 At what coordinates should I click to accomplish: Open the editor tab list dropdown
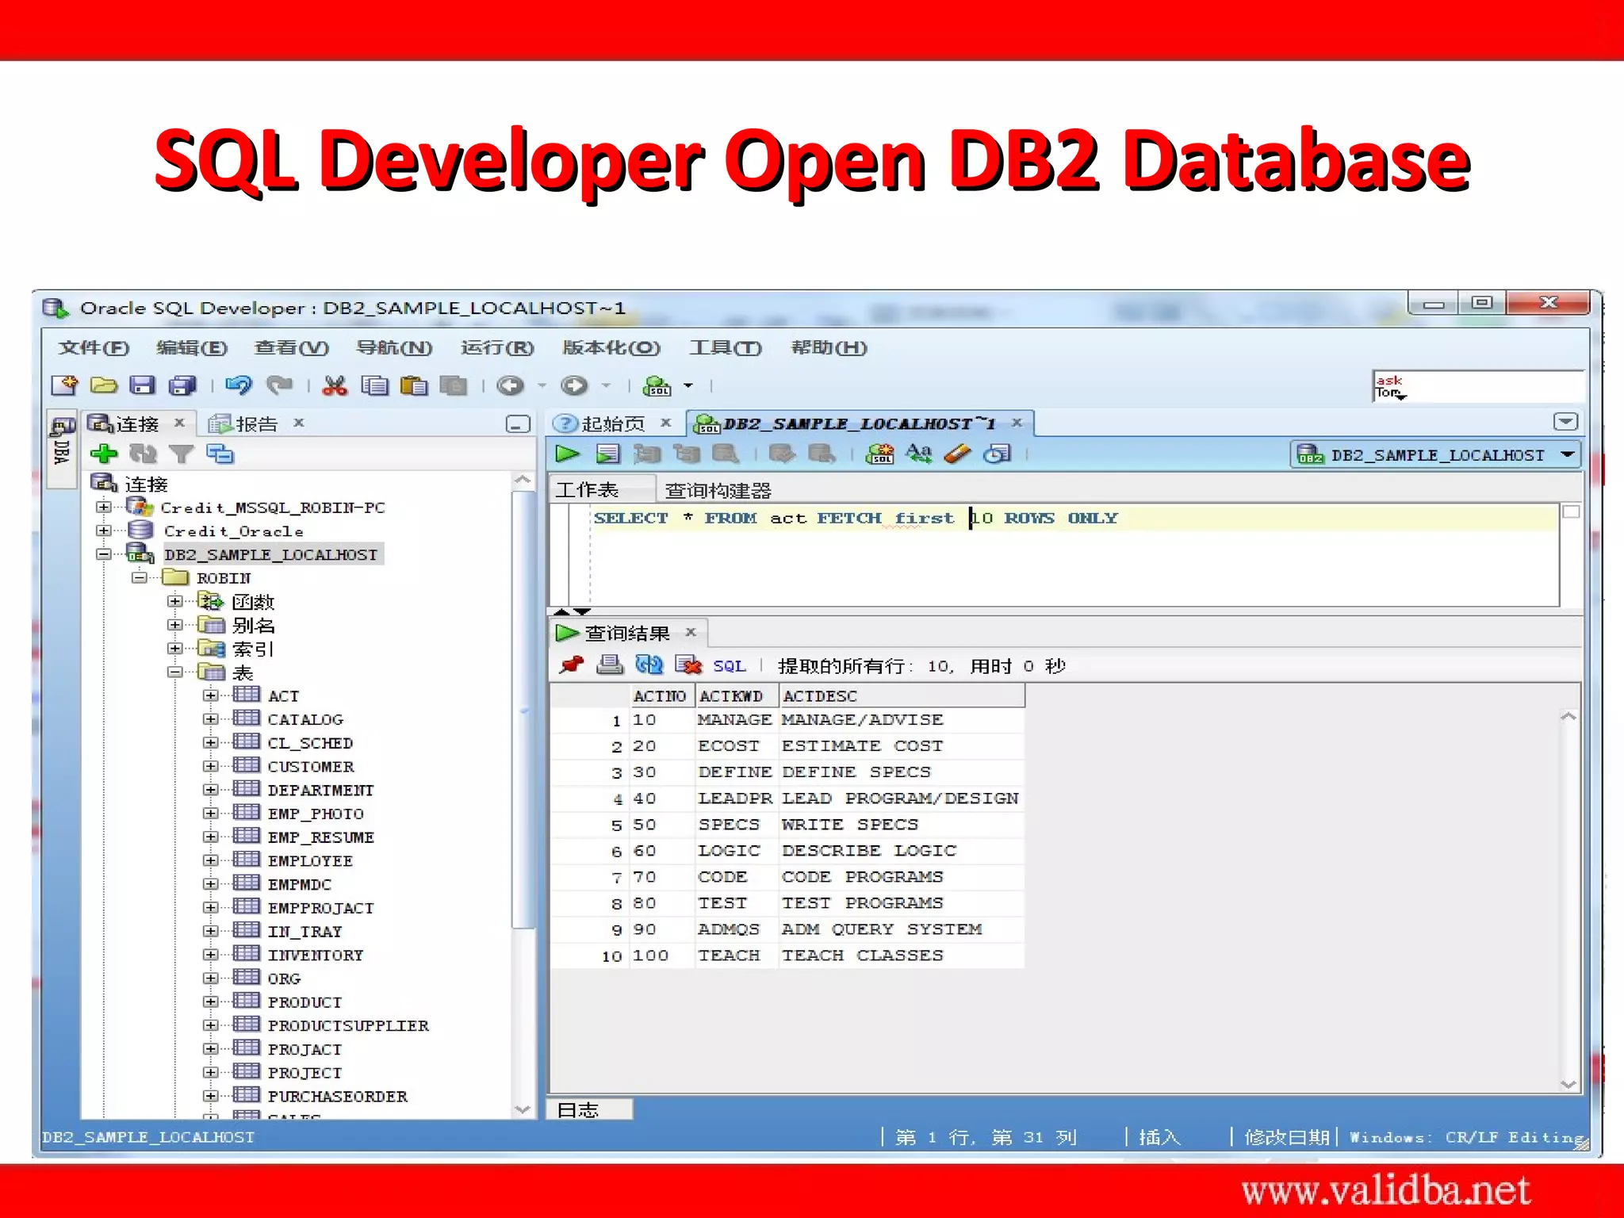[1565, 422]
